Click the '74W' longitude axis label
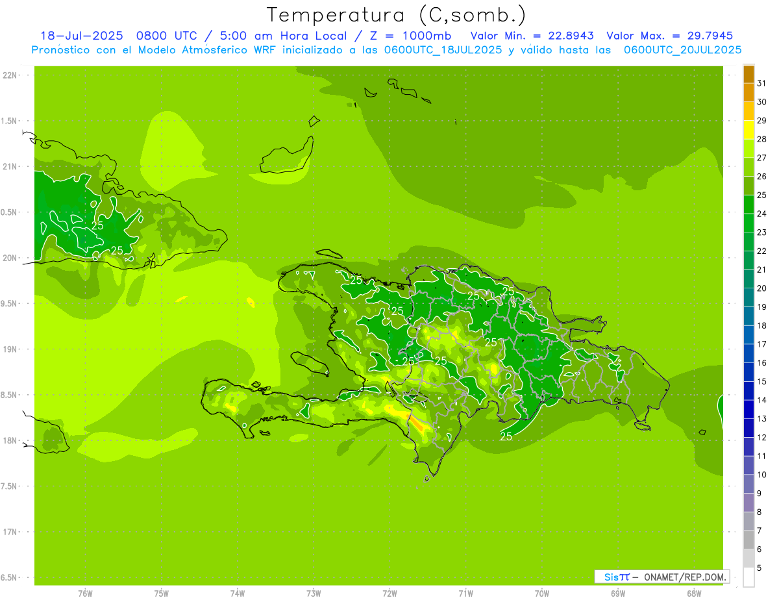Screen dimensions: 779x602 pyautogui.click(x=238, y=594)
